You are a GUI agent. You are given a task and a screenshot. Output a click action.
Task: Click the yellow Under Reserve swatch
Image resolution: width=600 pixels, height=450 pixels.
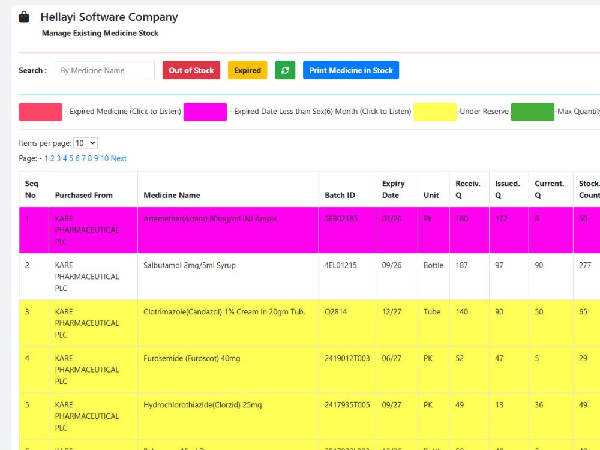[x=435, y=112]
